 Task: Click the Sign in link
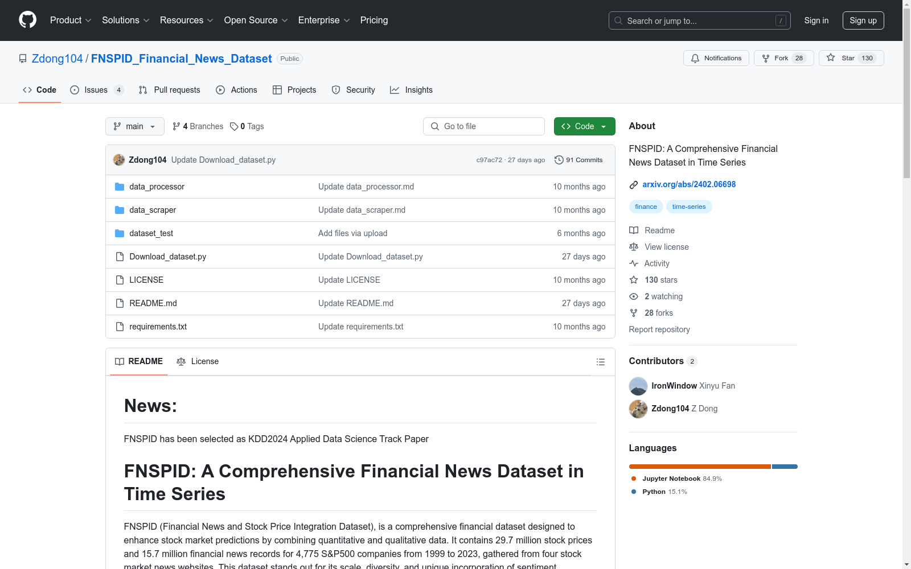(816, 20)
